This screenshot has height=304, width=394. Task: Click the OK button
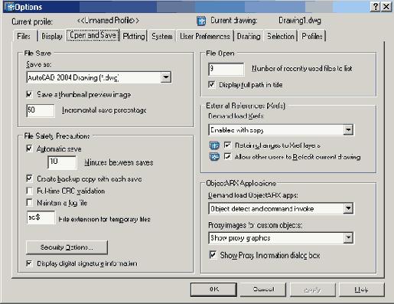(213, 289)
